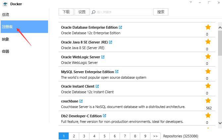
Task: Click 'Full feature, free version' description
Action: (x=122, y=122)
